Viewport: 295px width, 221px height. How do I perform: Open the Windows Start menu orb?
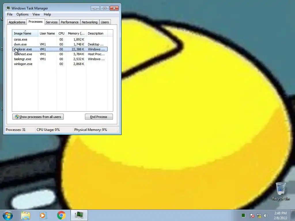[8, 215]
